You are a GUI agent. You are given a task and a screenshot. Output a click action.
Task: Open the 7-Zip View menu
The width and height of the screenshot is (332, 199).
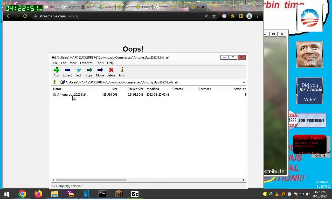pos(73,63)
